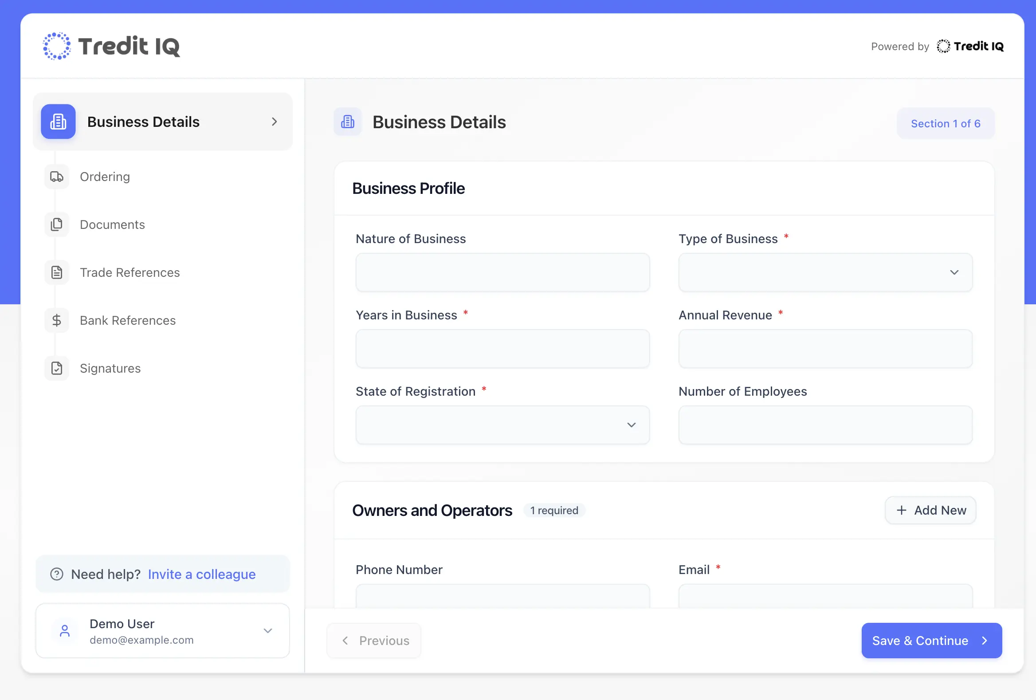1036x700 pixels.
Task: Click the Bank References dollar icon
Action: pyautogui.click(x=57, y=320)
